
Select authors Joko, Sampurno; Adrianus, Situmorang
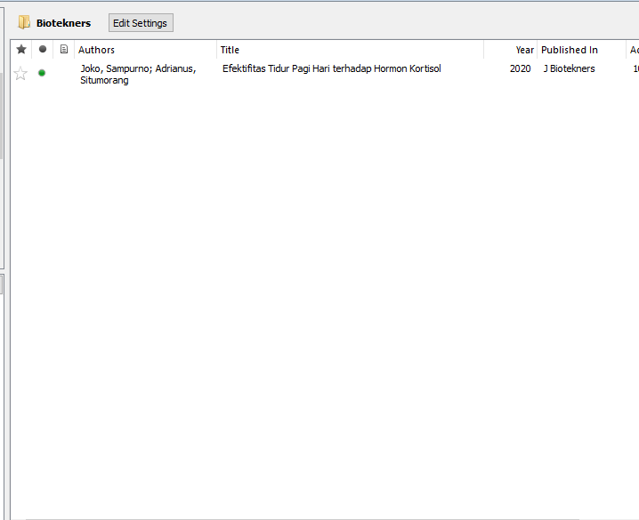pyautogui.click(x=138, y=74)
